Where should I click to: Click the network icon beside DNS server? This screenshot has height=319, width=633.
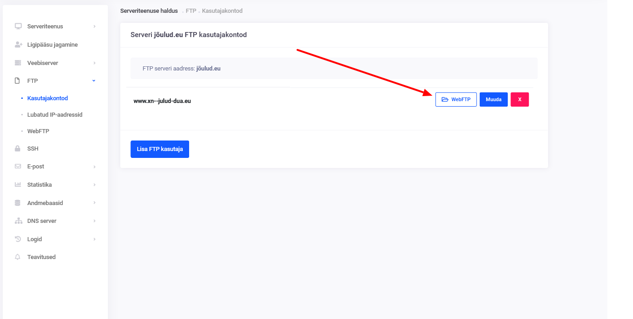18,221
